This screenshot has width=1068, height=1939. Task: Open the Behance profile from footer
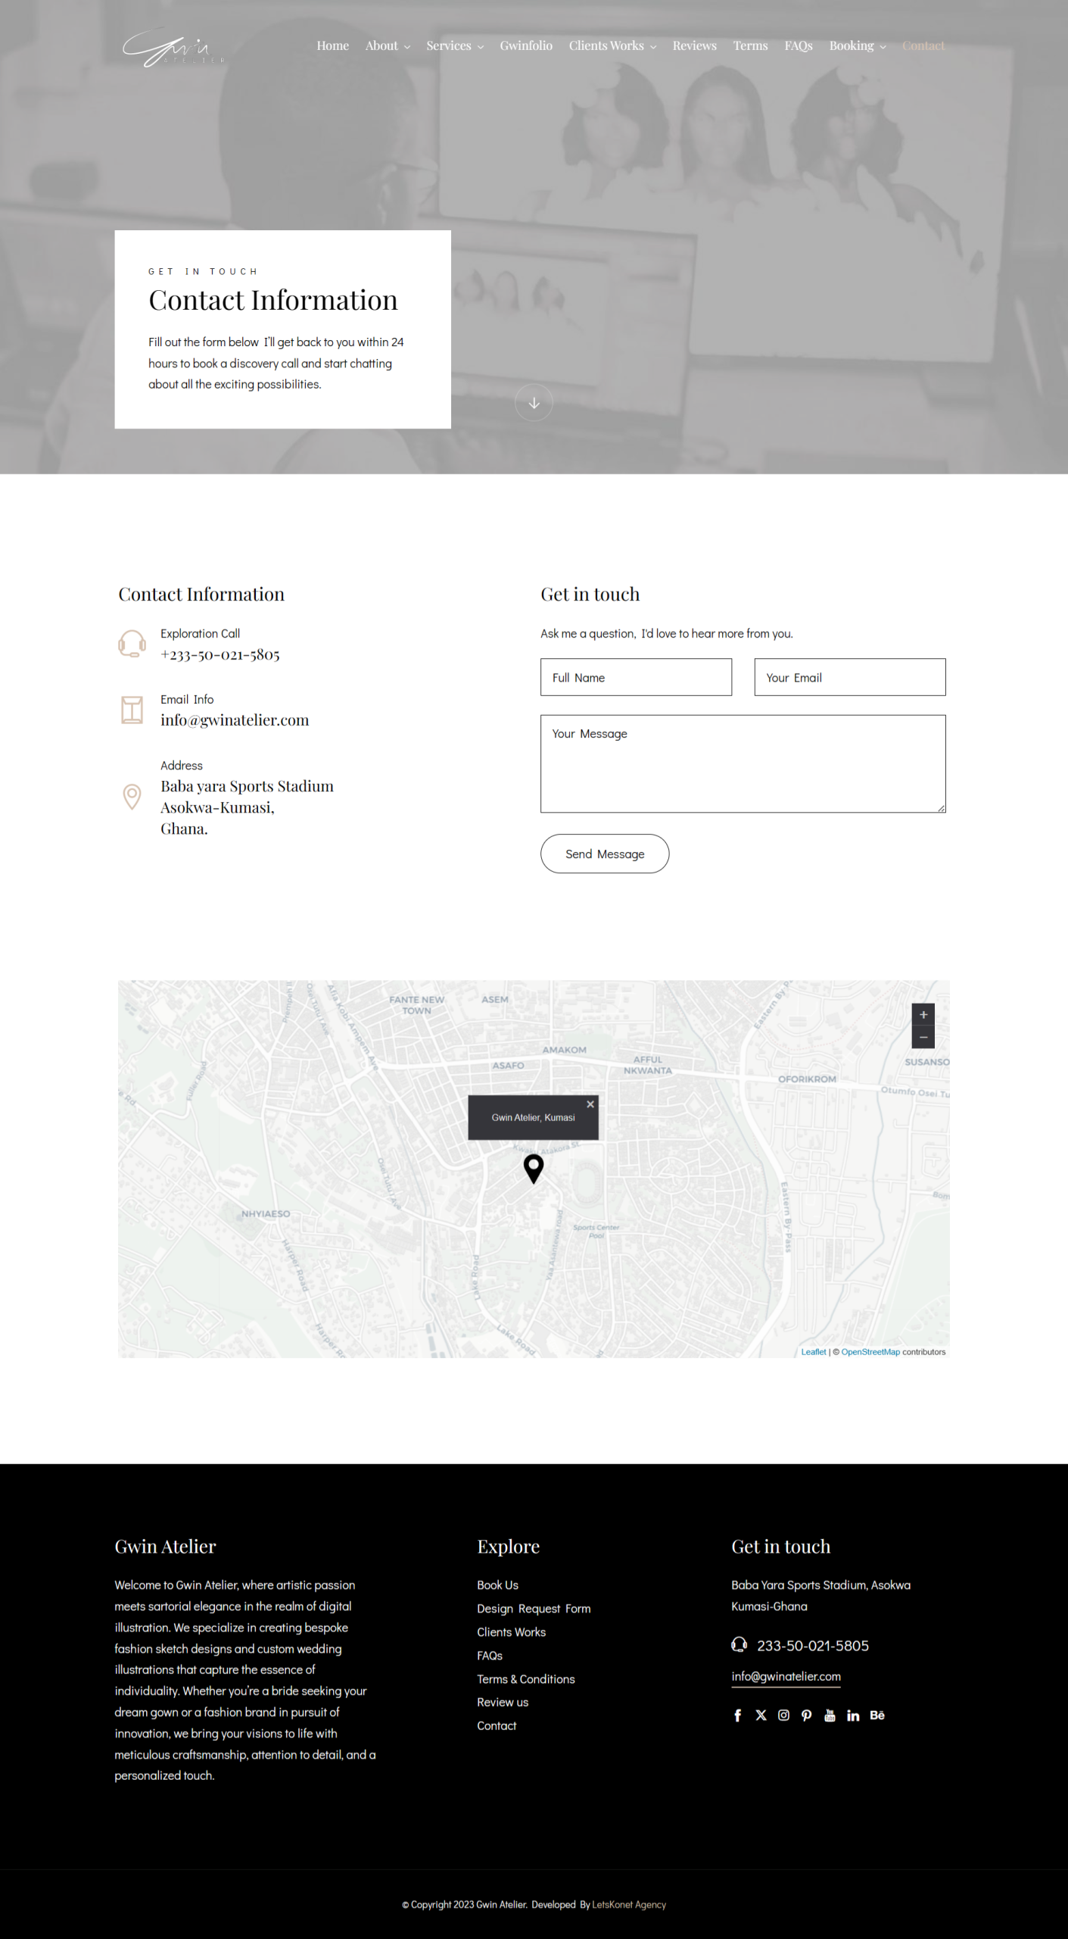pos(877,1716)
